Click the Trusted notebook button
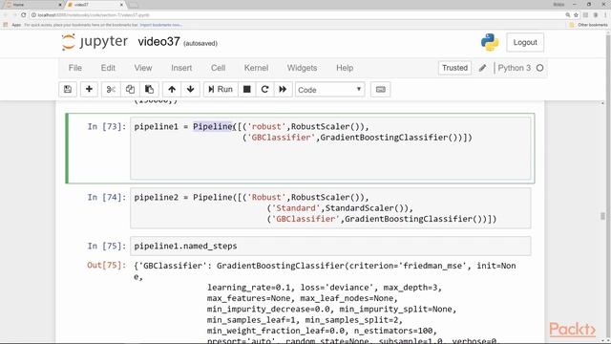Screen dimensions: 611x344 pyautogui.click(x=454, y=68)
